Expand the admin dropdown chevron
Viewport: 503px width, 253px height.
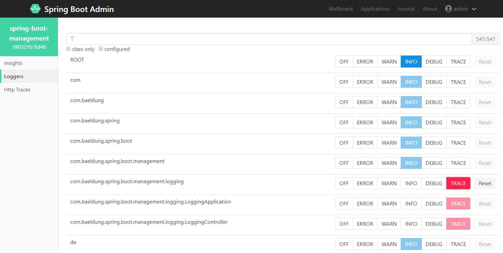(x=474, y=9)
